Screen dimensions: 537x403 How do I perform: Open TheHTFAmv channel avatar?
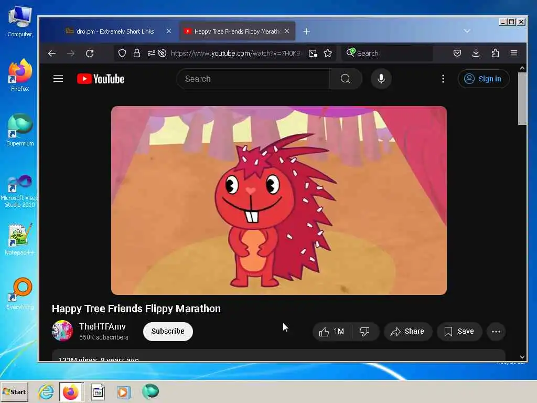click(x=62, y=331)
